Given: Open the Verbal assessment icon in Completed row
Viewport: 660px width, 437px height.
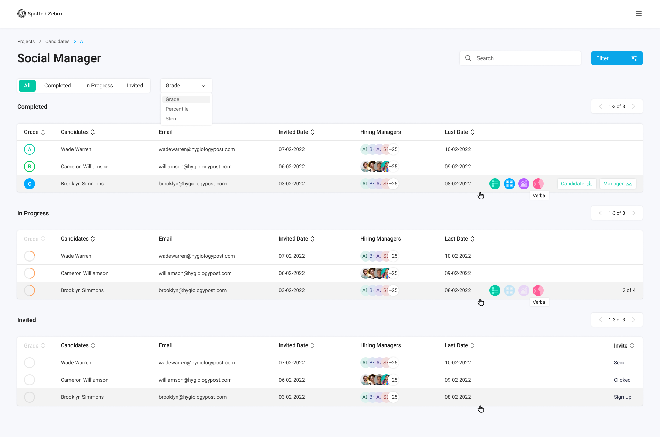Looking at the screenshot, I should 538,184.
